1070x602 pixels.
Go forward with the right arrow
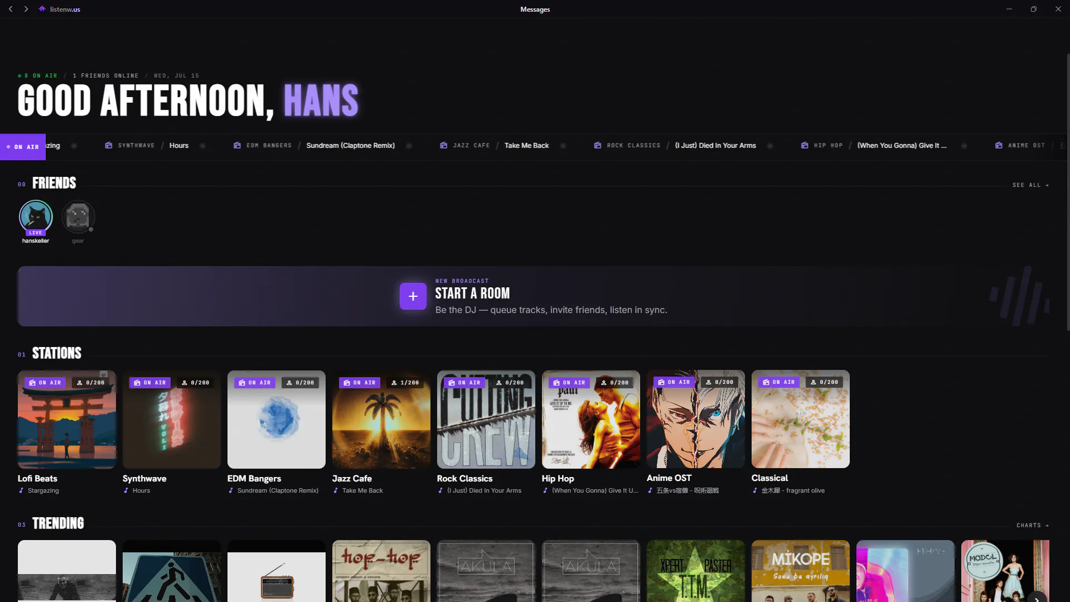click(x=26, y=9)
